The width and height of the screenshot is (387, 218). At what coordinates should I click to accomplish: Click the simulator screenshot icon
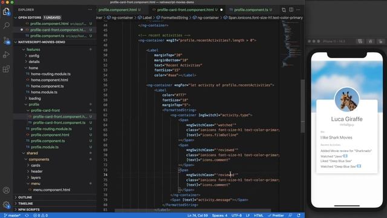pos(360,41)
